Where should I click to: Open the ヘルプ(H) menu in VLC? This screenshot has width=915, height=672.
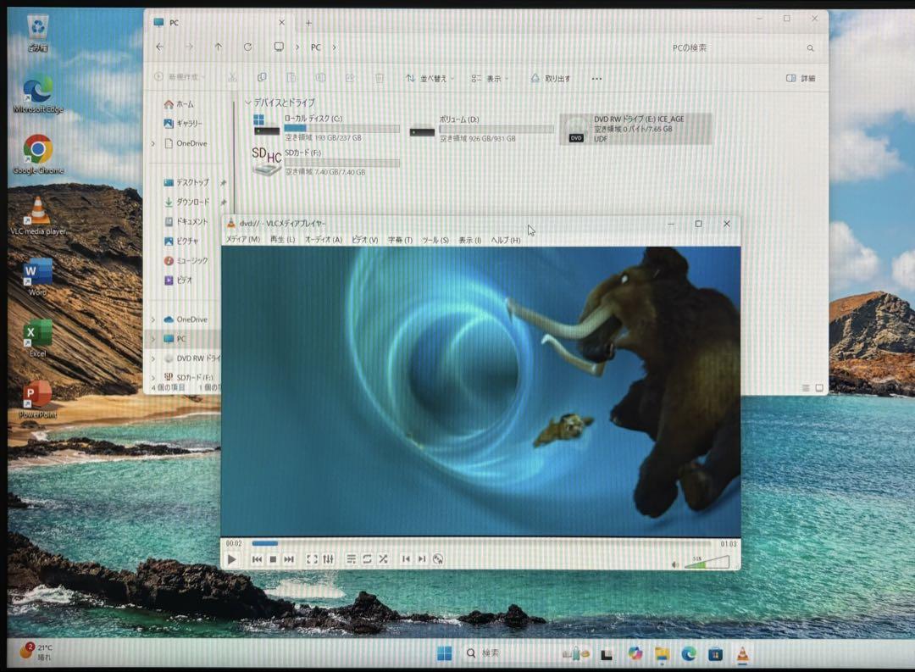(505, 240)
